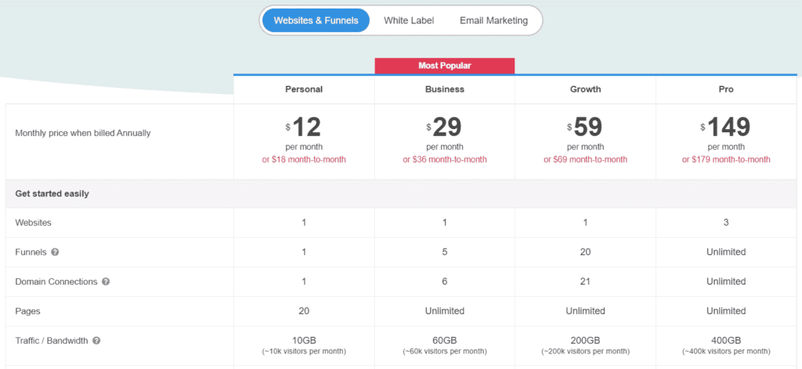The image size is (802, 369).
Task: Click the Pro plan Websites value 3
Action: pos(726,223)
